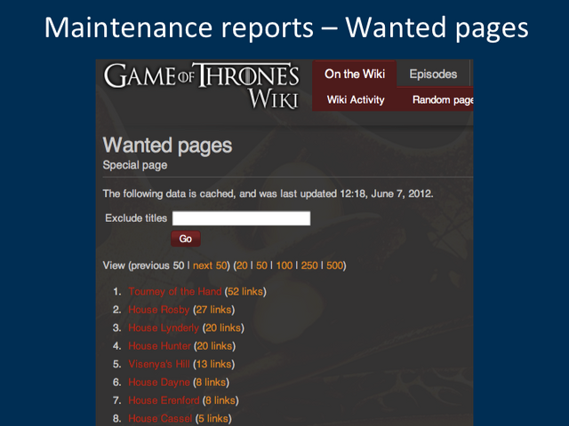Image resolution: width=569 pixels, height=426 pixels.
Task: Show 50 results per page
Action: [x=261, y=265]
